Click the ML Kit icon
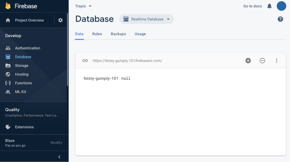This screenshot has height=162, width=290. pyautogui.click(x=8, y=92)
